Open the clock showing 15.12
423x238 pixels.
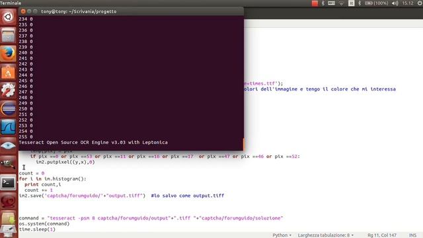407,3
